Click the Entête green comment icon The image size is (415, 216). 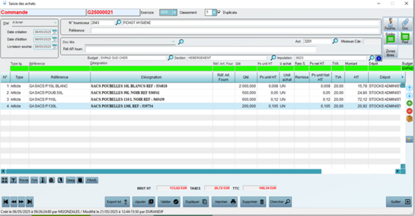pos(390,39)
